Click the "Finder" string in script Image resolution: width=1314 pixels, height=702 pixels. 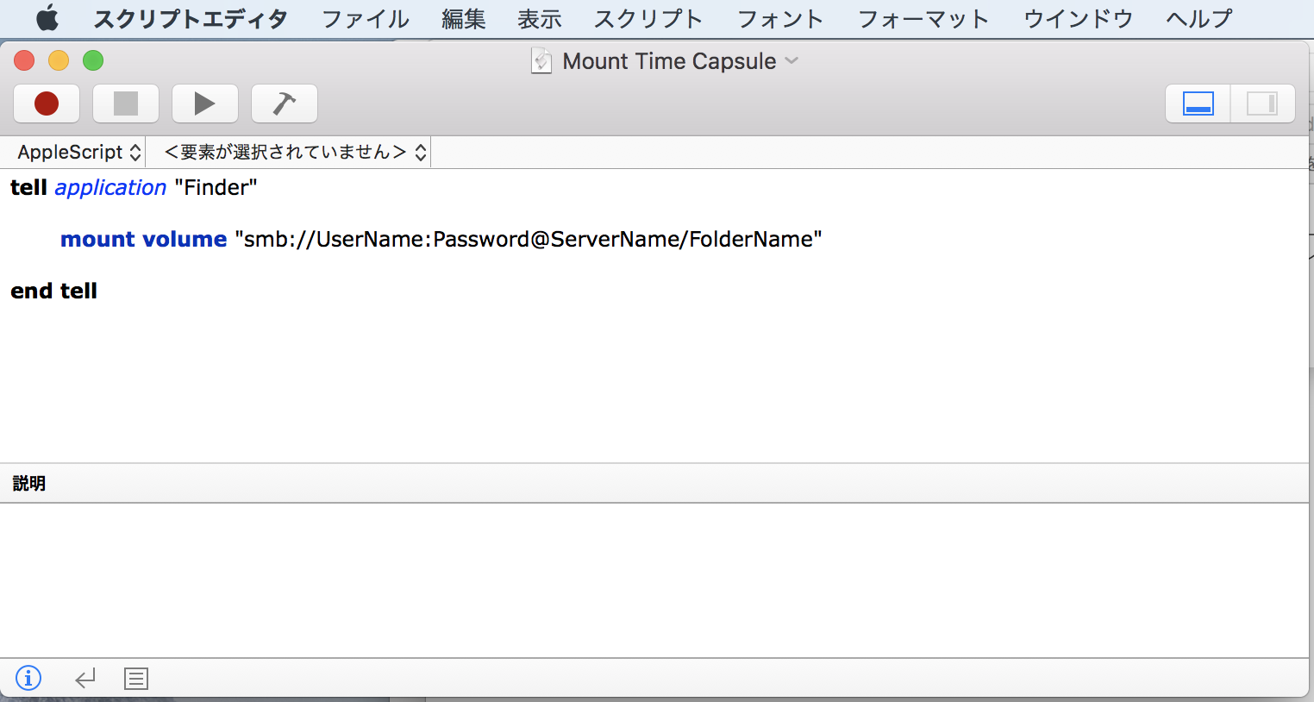(216, 187)
